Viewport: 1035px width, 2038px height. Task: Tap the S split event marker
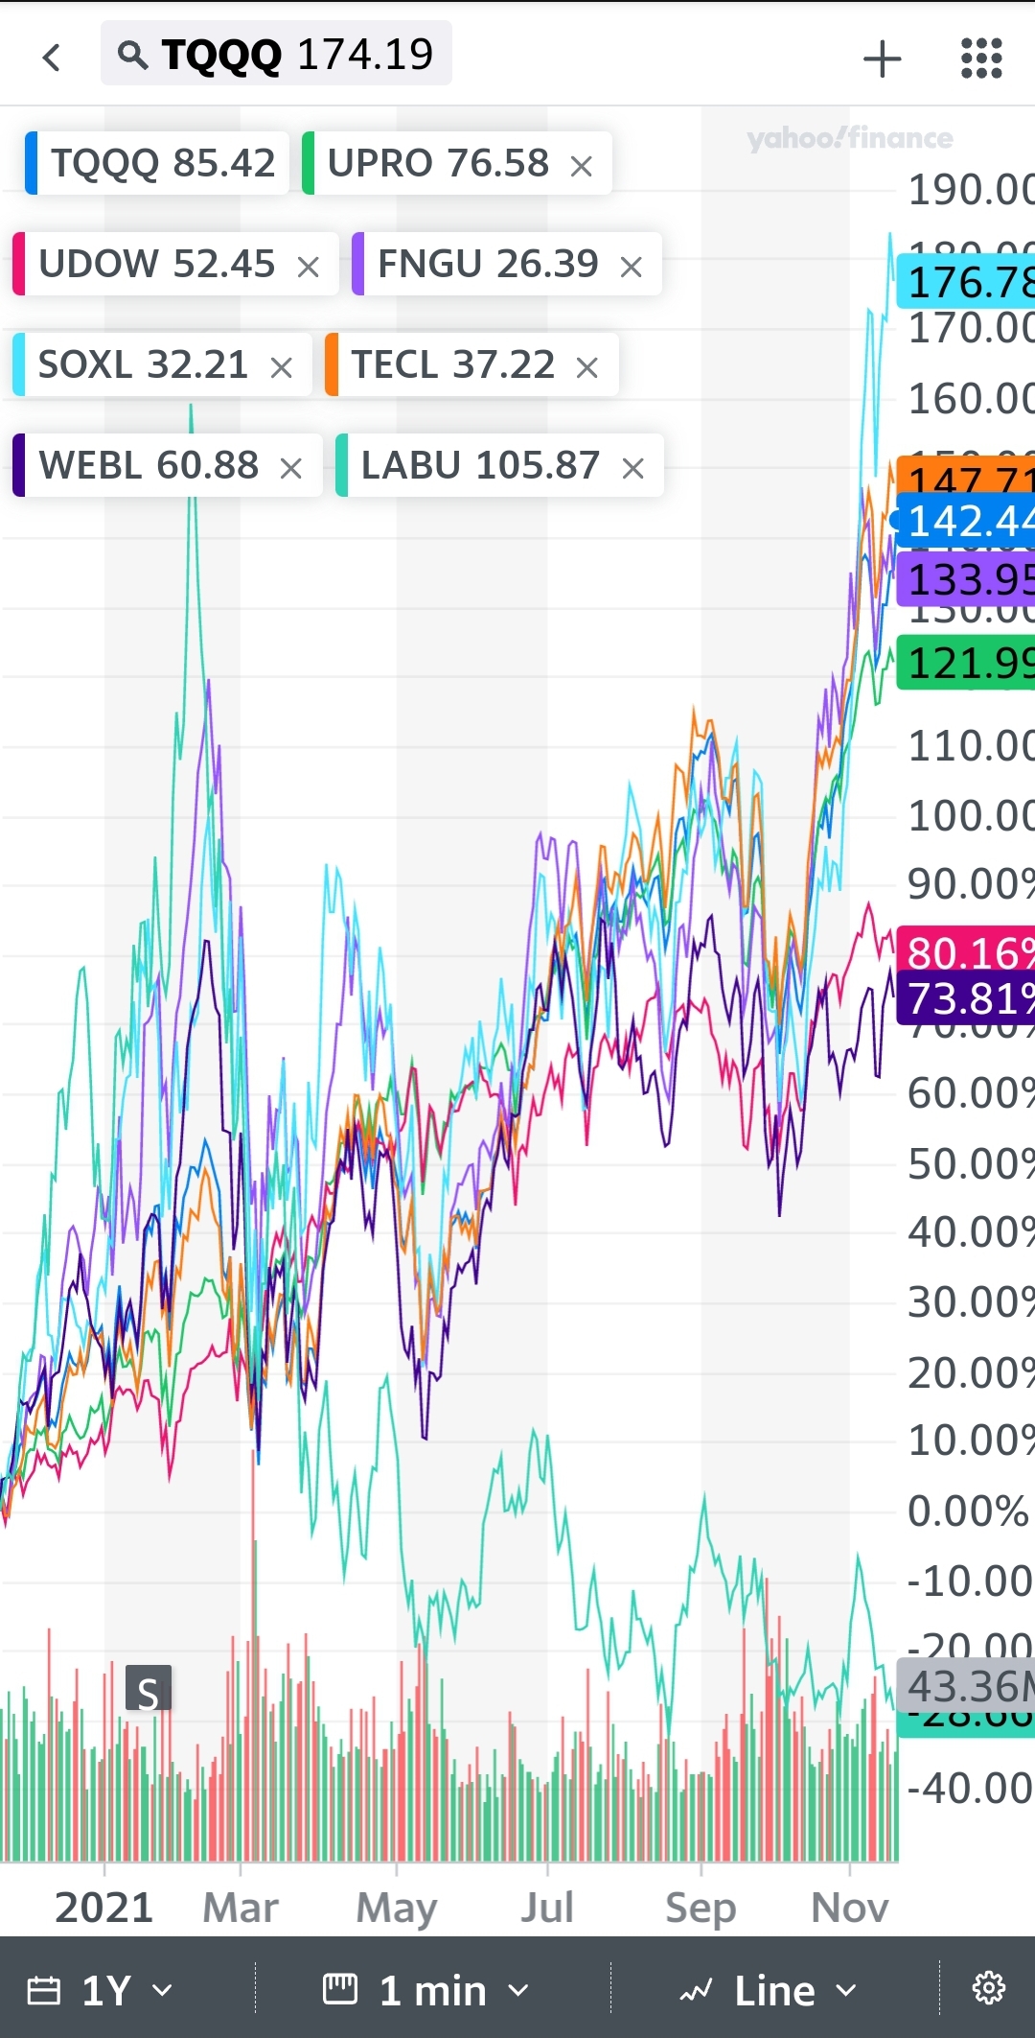tap(149, 1689)
